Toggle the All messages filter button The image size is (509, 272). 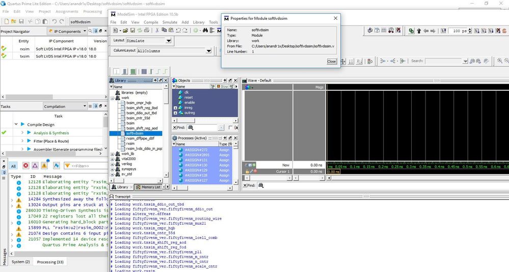[13, 166]
